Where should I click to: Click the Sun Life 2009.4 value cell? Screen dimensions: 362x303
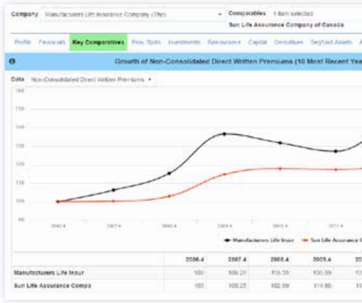point(322,286)
